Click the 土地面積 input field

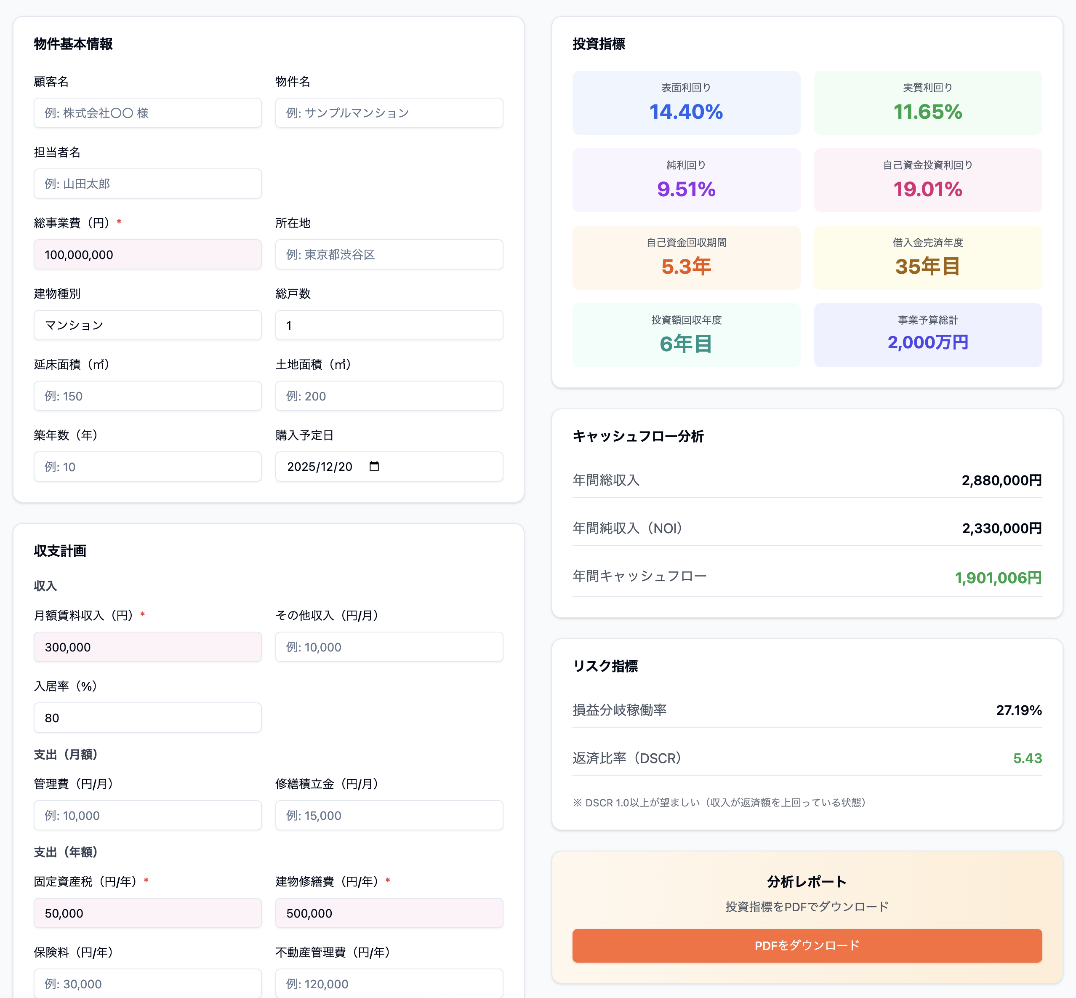click(x=389, y=396)
